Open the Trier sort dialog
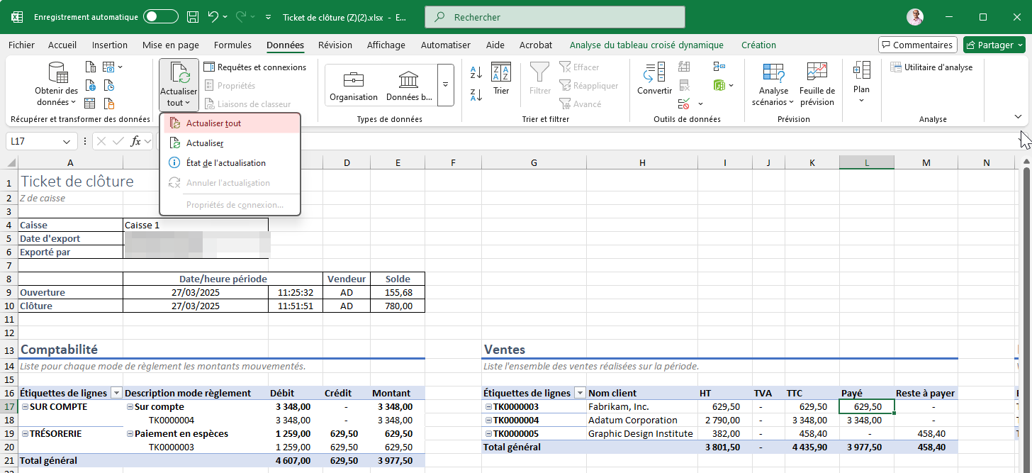This screenshot has height=473, width=1032. click(501, 79)
